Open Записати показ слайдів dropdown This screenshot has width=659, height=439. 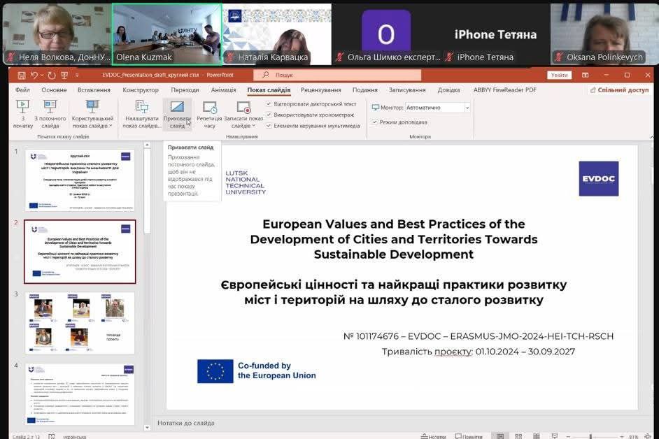tap(243, 114)
